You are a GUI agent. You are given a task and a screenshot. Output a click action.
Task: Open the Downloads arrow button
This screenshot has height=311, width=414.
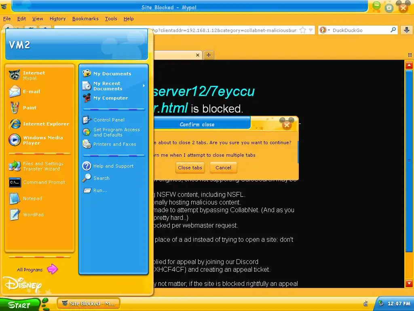pos(407,30)
